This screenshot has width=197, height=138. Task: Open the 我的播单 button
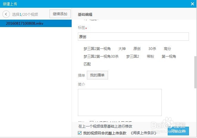(97, 75)
